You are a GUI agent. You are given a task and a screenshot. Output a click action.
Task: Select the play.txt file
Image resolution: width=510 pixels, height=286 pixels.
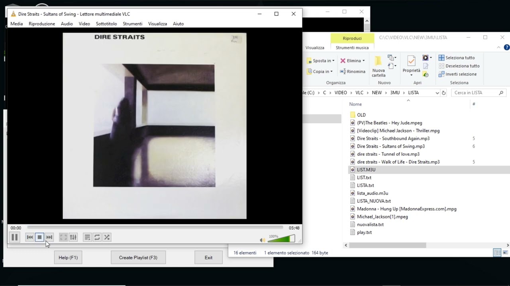[364, 232]
